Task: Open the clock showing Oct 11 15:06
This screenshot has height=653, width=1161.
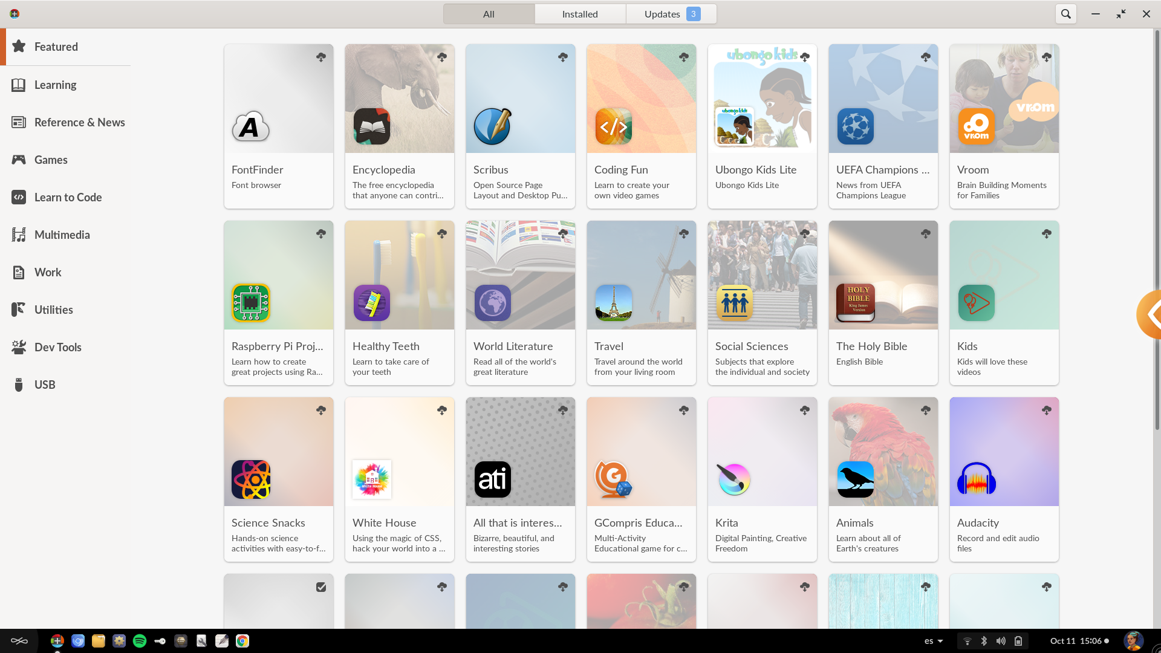Action: (x=1079, y=641)
